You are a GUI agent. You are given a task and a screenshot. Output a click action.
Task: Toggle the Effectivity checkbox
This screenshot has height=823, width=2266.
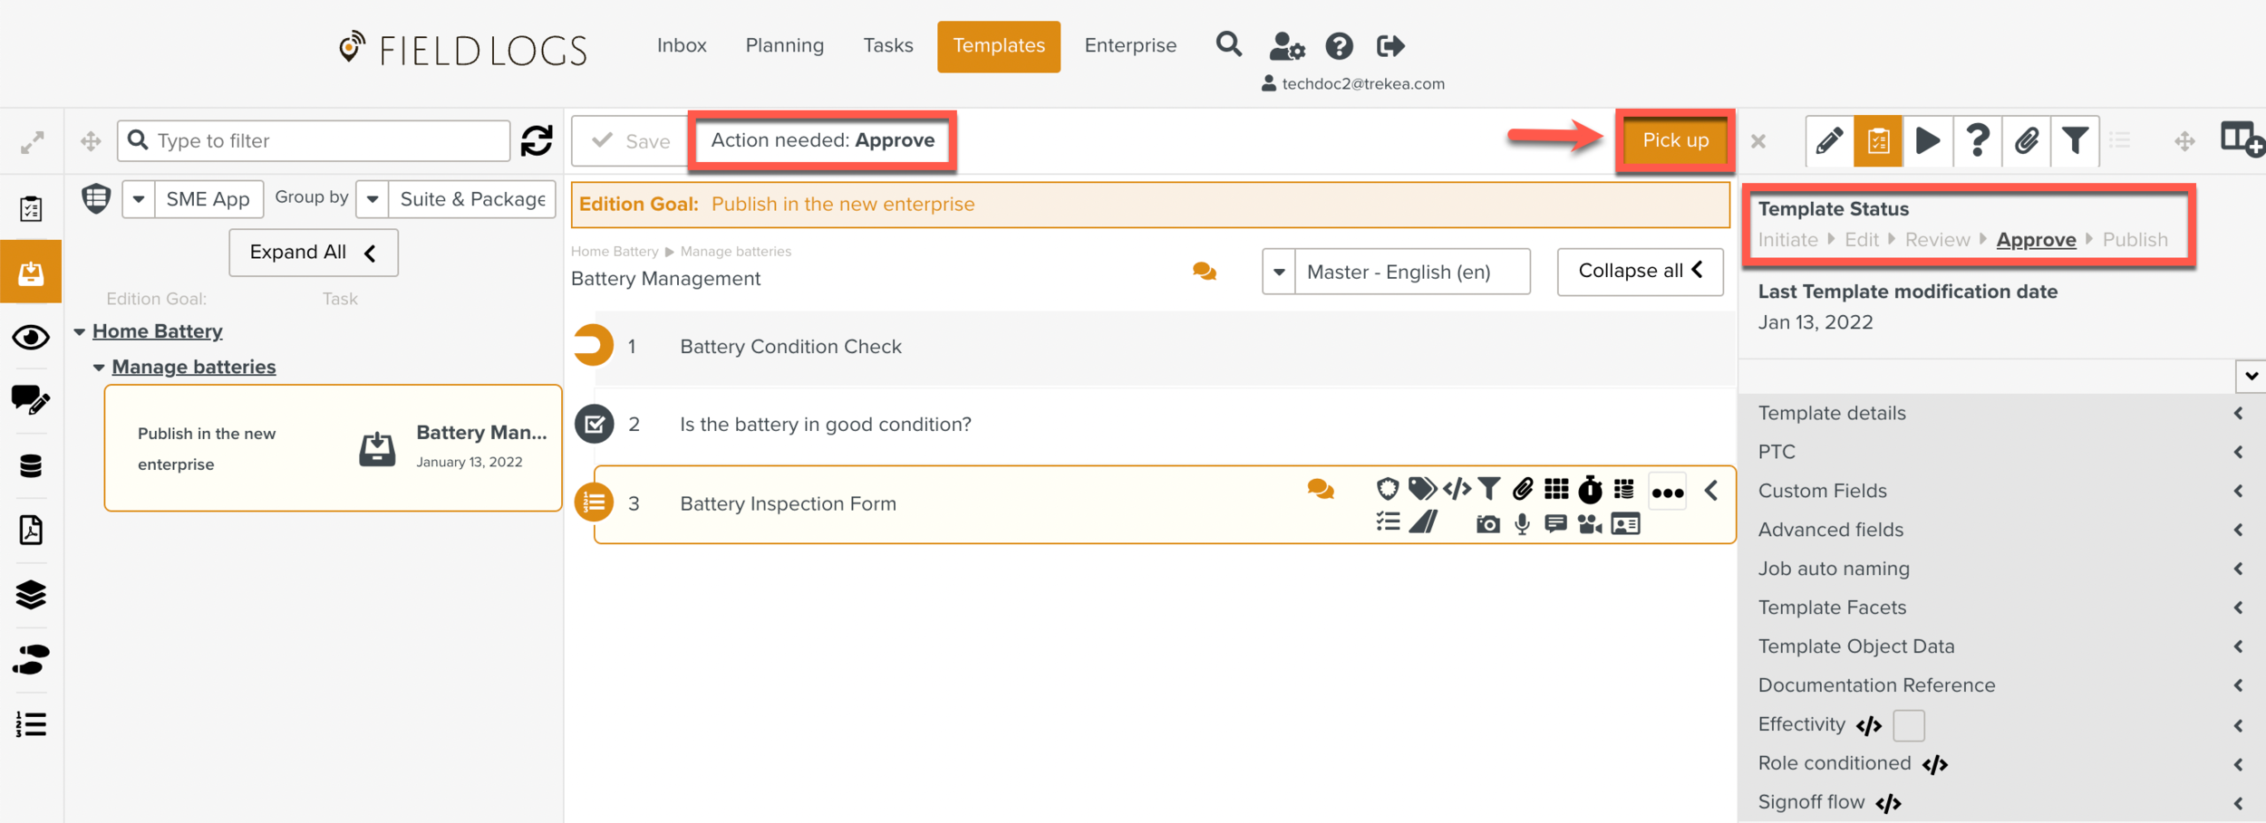tap(1908, 725)
